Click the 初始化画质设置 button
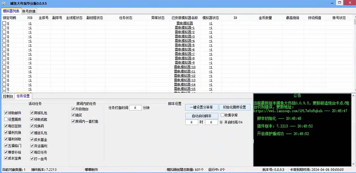 (x=234, y=107)
